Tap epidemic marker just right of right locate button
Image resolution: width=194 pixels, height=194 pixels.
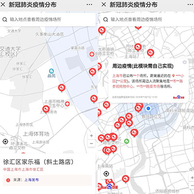[125, 179]
